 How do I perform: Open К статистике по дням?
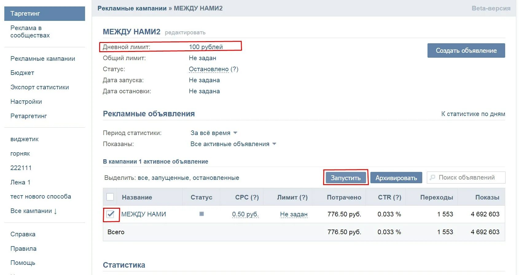tap(473, 114)
